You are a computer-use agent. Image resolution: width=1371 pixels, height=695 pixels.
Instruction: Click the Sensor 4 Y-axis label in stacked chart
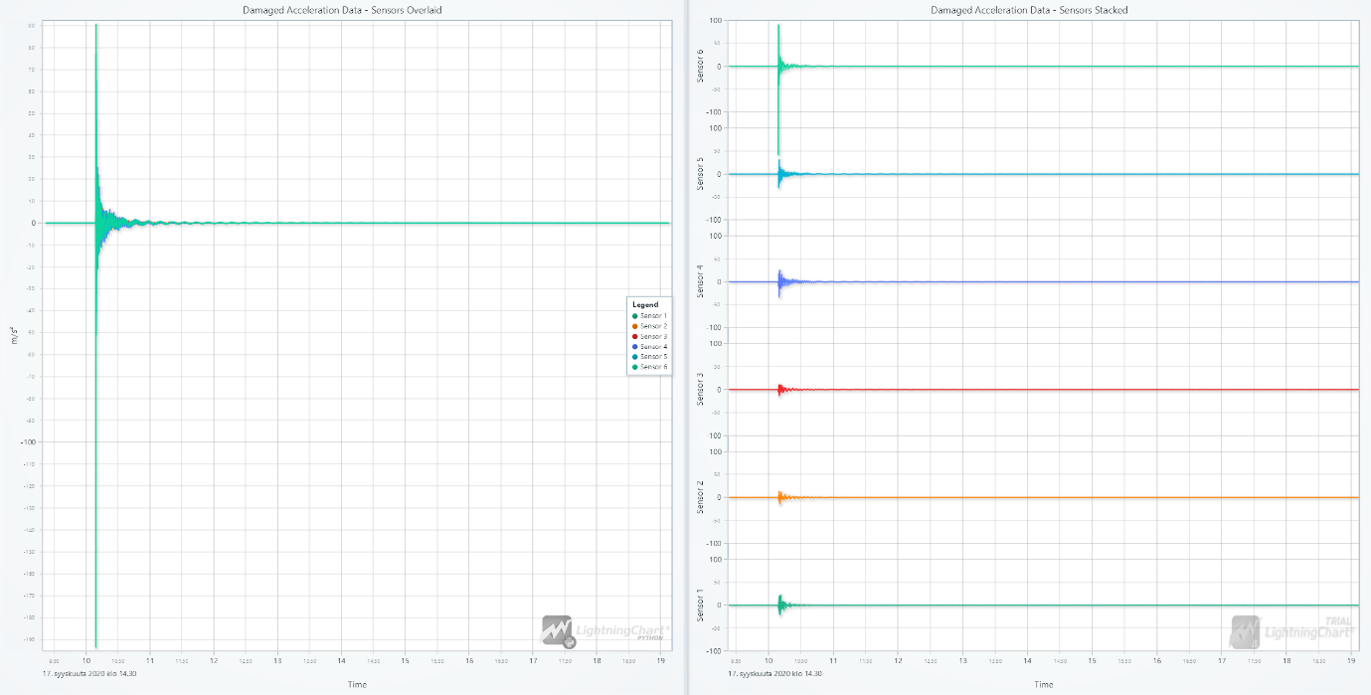[x=701, y=281]
